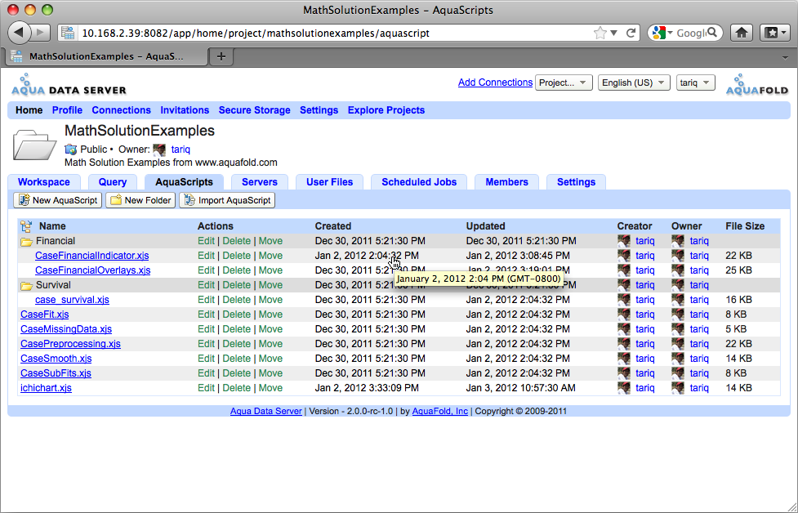Viewport: 798px width, 513px height.
Task: Open CaseFinancialOverlays.xjs script
Action: point(92,270)
